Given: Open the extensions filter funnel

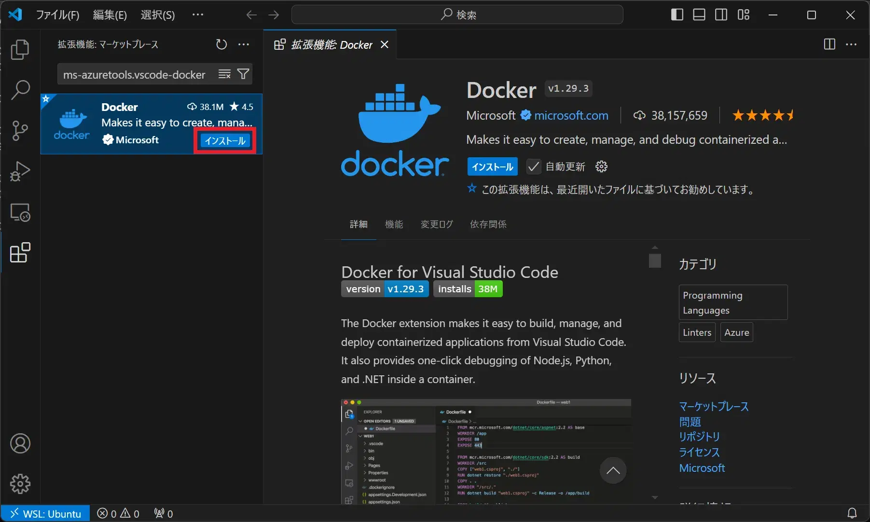Looking at the screenshot, I should [x=243, y=74].
